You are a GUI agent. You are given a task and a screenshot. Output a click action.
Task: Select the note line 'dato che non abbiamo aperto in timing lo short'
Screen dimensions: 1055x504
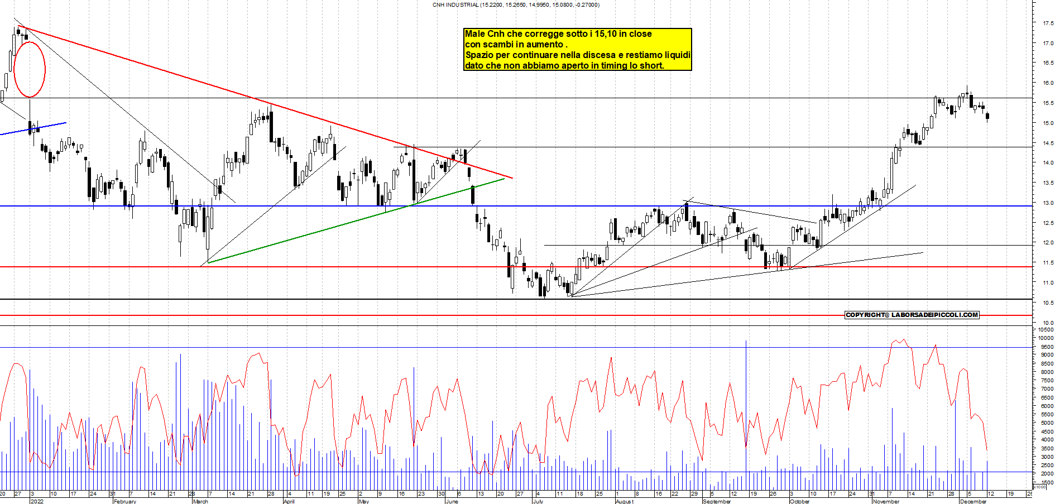tap(563, 65)
